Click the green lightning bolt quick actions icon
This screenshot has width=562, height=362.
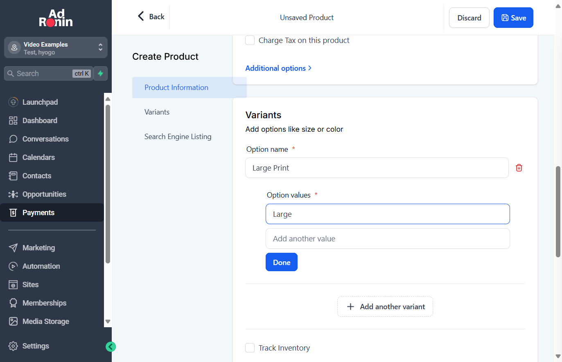pos(100,74)
